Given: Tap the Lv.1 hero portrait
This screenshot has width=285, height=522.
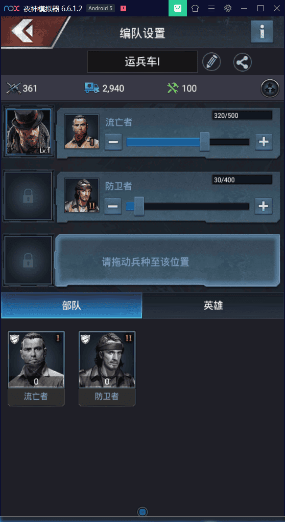Looking at the screenshot, I should pos(29,132).
